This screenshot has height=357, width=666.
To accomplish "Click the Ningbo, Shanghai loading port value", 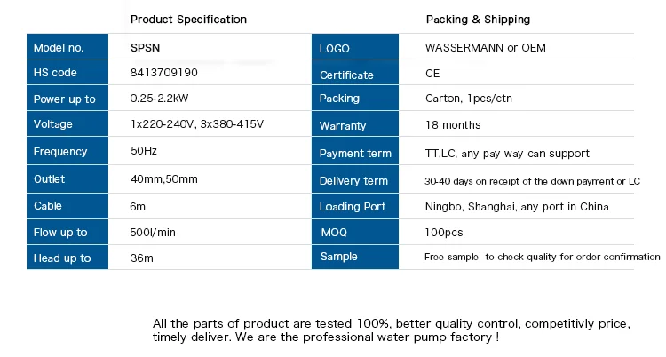I will point(518,207).
